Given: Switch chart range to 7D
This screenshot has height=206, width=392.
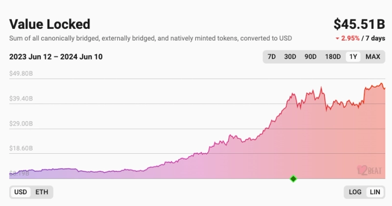Looking at the screenshot, I should pos(271,57).
